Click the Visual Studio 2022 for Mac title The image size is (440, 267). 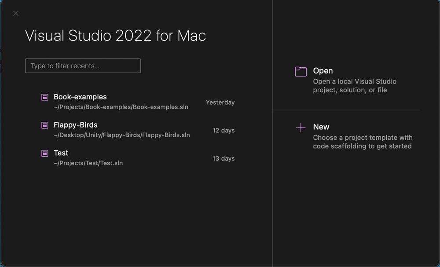tap(115, 36)
